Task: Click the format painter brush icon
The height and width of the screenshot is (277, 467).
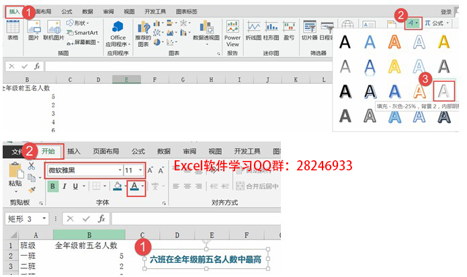Action: (x=32, y=189)
